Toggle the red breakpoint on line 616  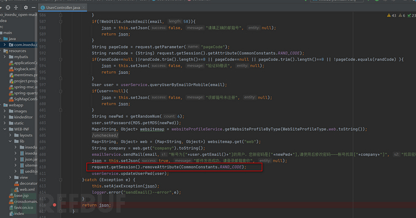54,205
